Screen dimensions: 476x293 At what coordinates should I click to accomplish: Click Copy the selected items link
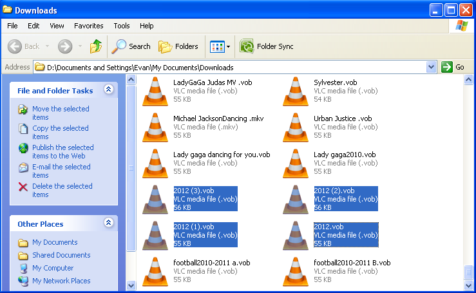(61, 133)
